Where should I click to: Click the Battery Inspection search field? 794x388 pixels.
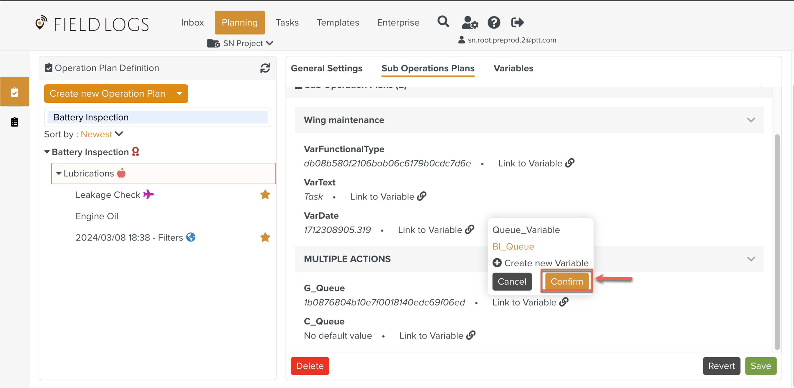click(158, 117)
